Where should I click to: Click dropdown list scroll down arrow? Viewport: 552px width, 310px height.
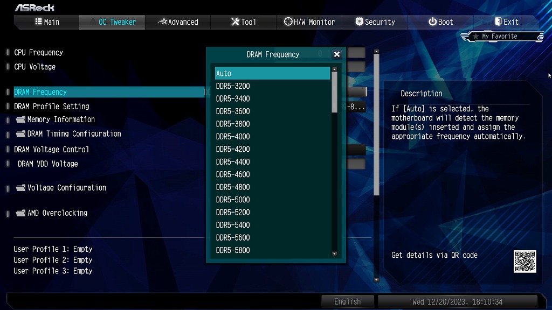[334, 253]
